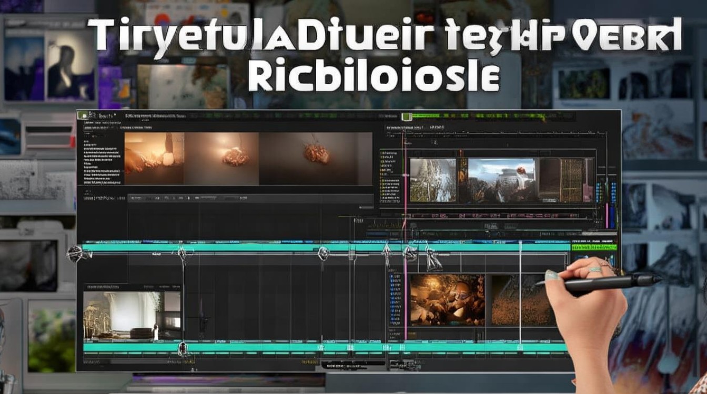Open the white interior room thumbnail
The image size is (707, 394).
click(132, 315)
